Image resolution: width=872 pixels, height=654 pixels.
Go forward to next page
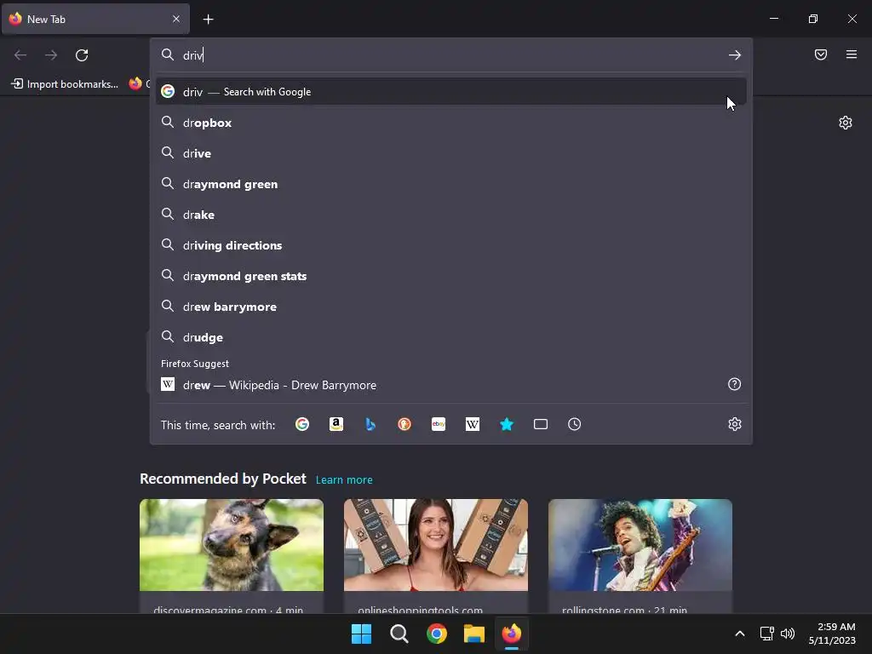tap(51, 55)
